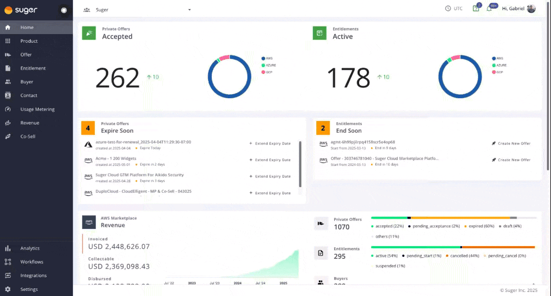
Task: Create new offer for Offer 303746781040
Action: pos(511,160)
